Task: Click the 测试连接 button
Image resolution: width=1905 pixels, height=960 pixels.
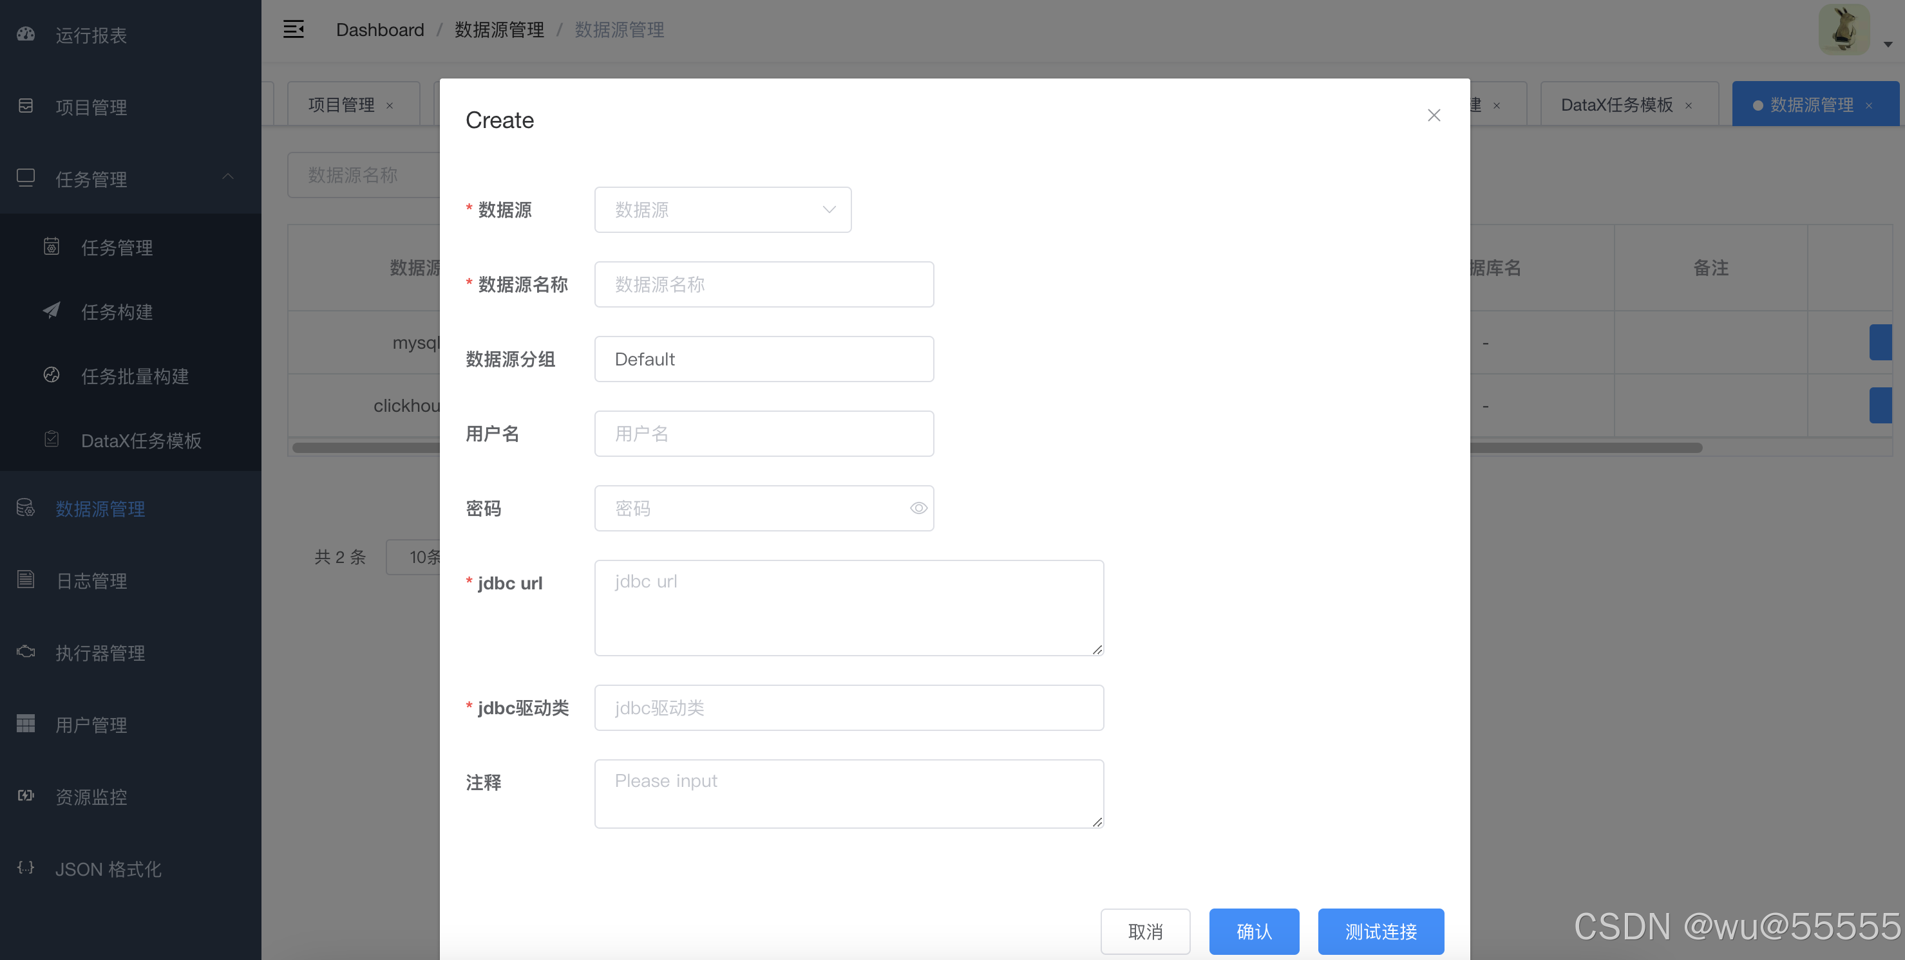Action: (1380, 931)
